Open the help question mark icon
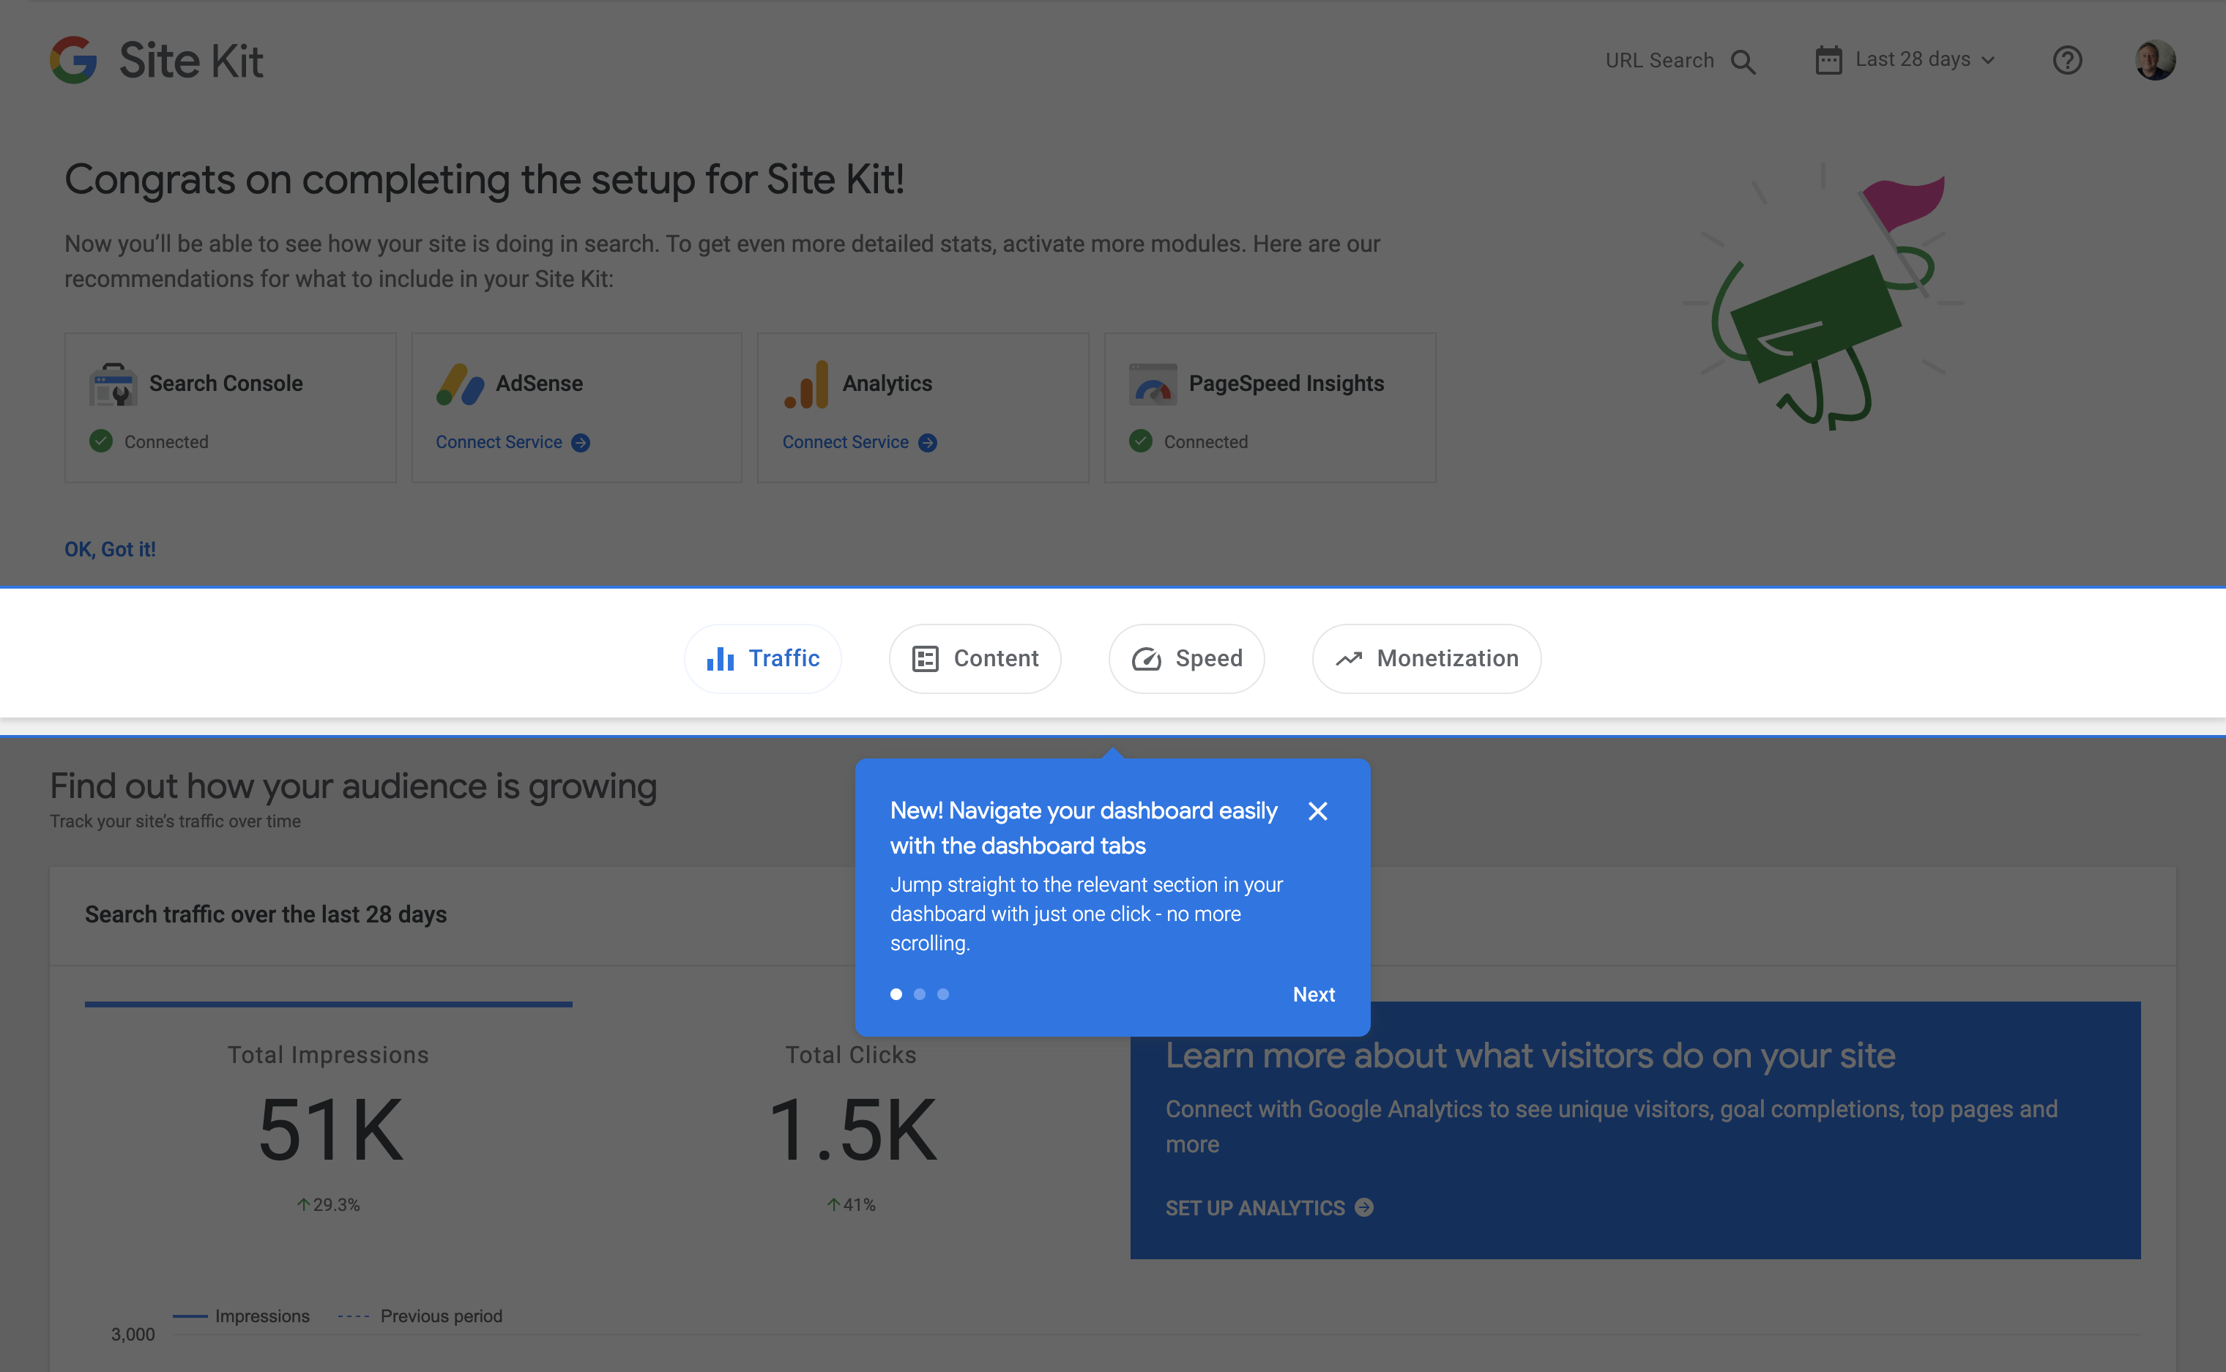This screenshot has height=1372, width=2226. point(2067,60)
